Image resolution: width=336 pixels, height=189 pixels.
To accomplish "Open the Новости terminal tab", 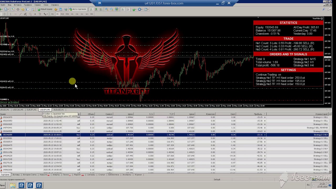I will tap(44, 175).
